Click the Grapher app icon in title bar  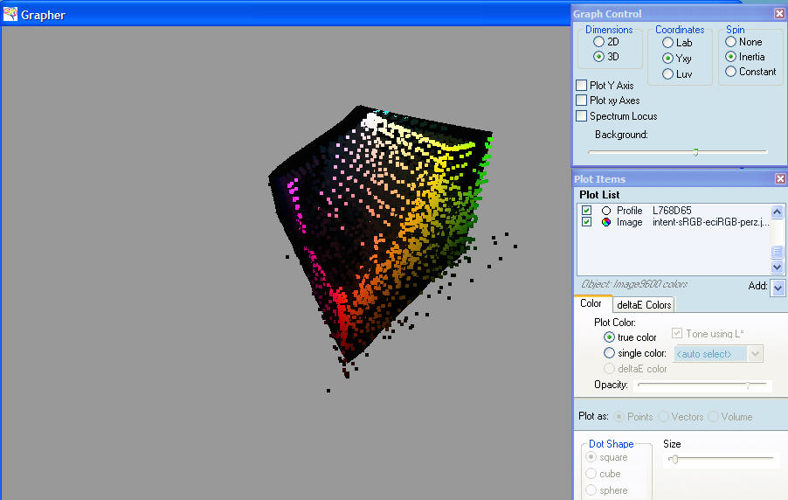pyautogui.click(x=10, y=15)
